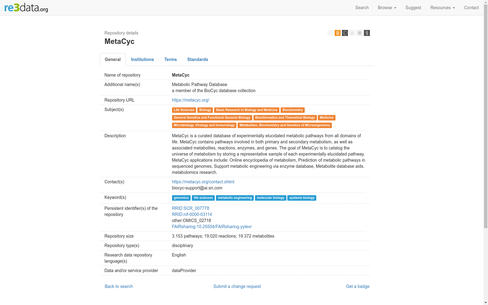Click 'Metabolic Pathway Database' additional name
The width and height of the screenshot is (488, 305).
click(199, 84)
